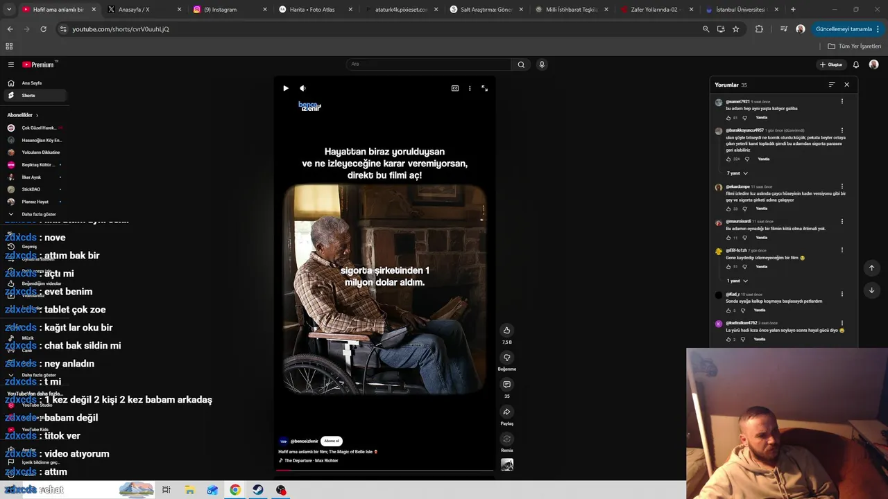
Task: Bookmark this page with the star
Action: pos(736,29)
